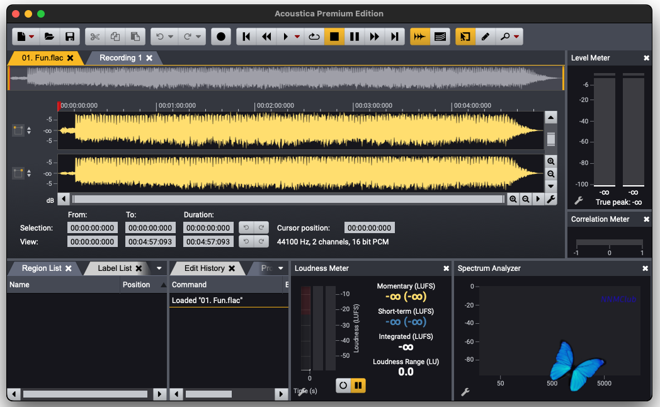This screenshot has width=660, height=407.
Task: Switch to waveform view mode
Action: pos(419,37)
